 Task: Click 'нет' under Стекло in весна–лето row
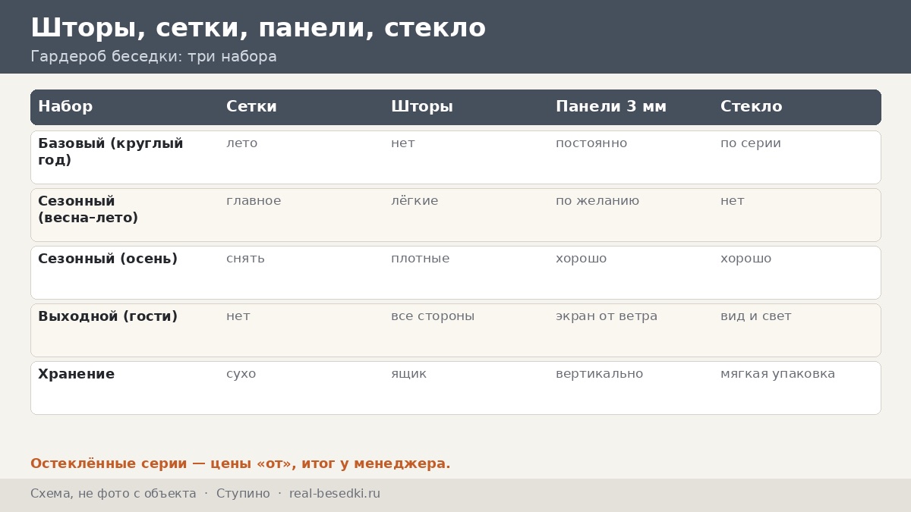[x=733, y=201]
